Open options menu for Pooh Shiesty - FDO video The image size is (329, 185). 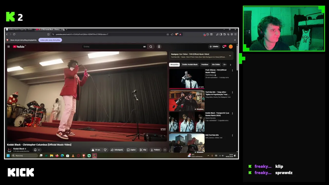[232, 70]
